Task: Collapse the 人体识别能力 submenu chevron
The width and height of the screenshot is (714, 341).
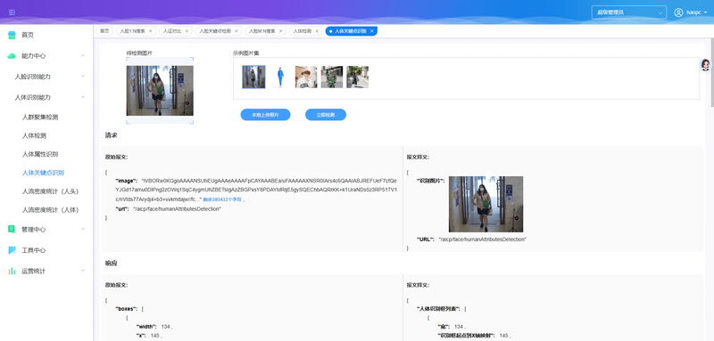Action: tap(83, 97)
